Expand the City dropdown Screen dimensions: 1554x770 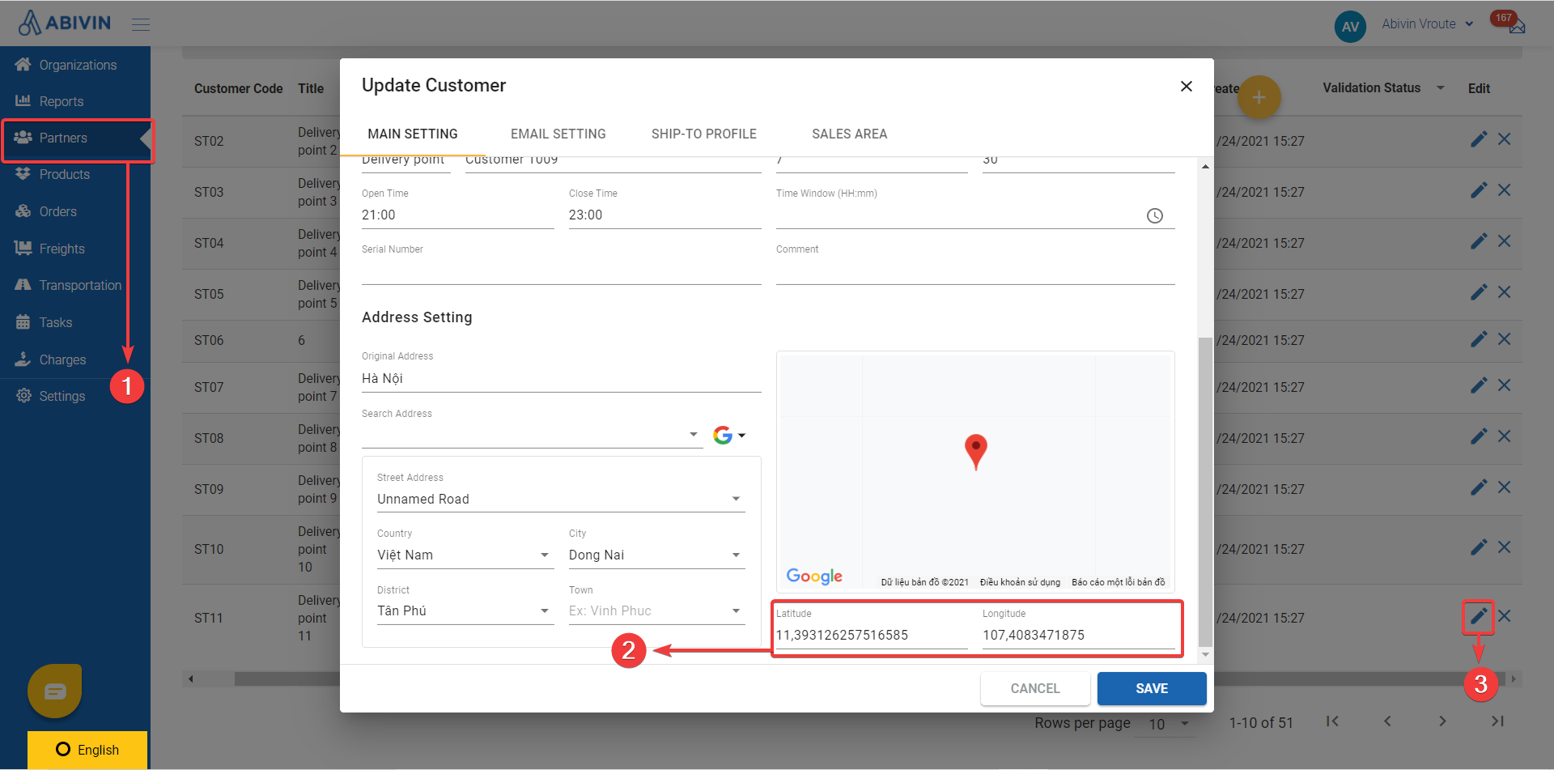click(x=736, y=555)
